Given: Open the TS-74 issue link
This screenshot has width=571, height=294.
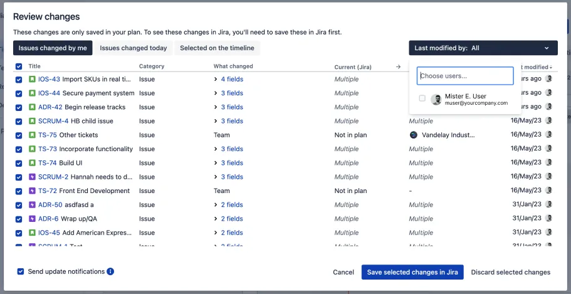Looking at the screenshot, I should (x=48, y=163).
